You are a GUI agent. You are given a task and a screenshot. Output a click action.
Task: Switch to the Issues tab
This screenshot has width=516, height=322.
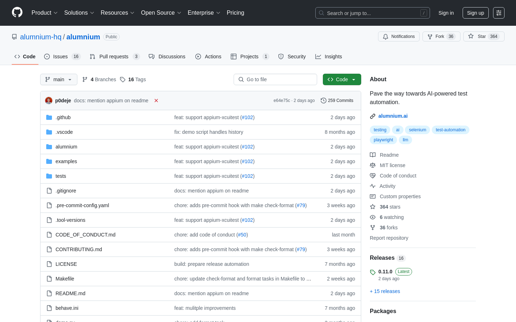pyautogui.click(x=62, y=57)
